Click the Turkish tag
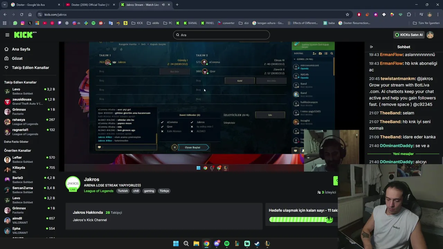This screenshot has width=443, height=249. click(123, 191)
